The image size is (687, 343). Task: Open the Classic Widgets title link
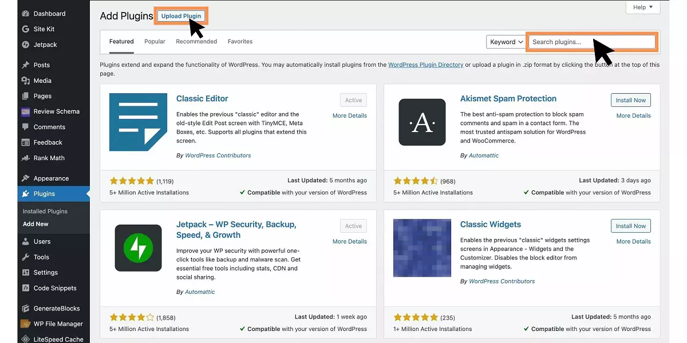[491, 224]
